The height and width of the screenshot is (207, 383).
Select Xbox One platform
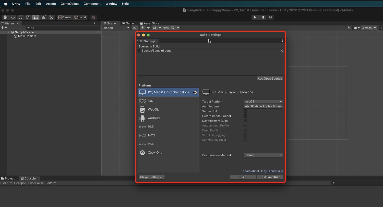(168, 153)
